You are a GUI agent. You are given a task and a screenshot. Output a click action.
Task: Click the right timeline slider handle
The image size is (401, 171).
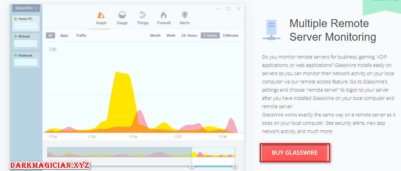point(235,166)
